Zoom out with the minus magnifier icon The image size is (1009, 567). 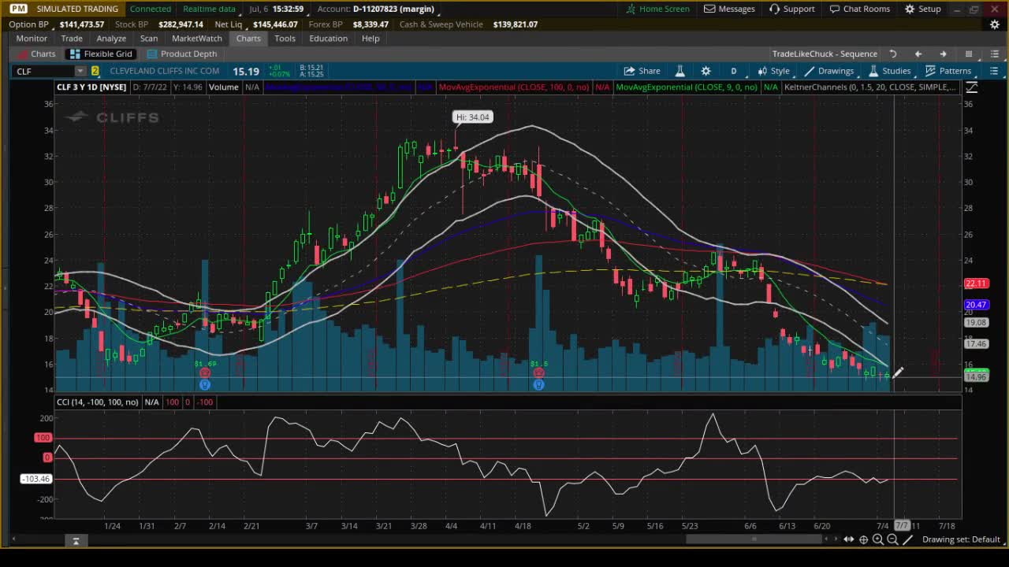892,539
